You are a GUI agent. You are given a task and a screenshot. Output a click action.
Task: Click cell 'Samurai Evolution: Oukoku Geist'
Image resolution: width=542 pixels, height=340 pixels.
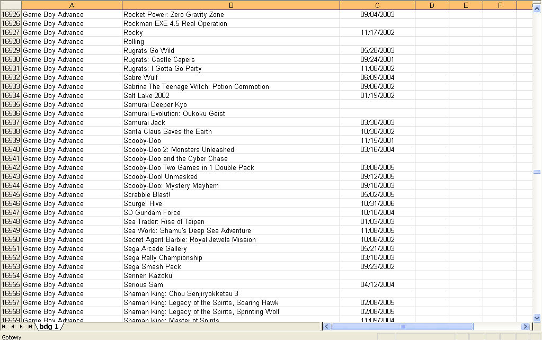[x=231, y=113]
